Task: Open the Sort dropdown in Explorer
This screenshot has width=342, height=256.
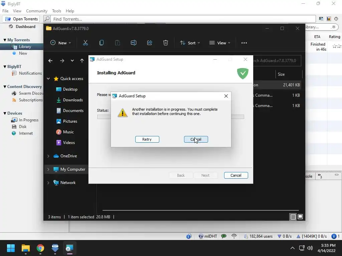Action: [190, 43]
